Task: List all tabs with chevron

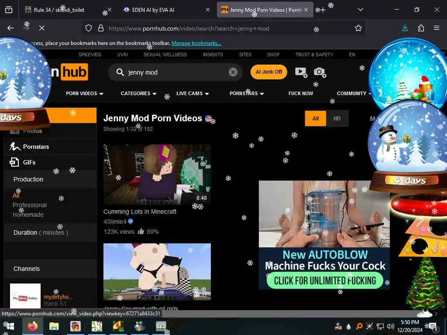Action: click(360, 10)
